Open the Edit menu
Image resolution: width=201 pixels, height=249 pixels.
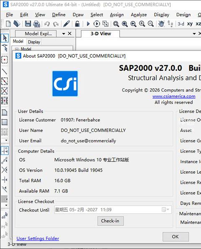[24, 15]
